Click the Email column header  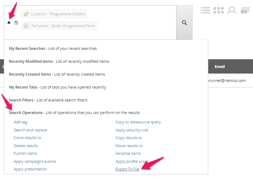[219, 67]
